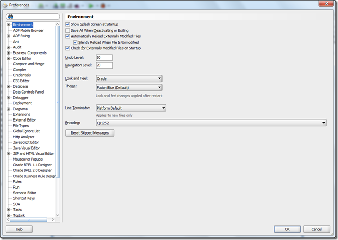Screen dimensions: 338x240
Task: Select Roles category
Action: coord(17,182)
